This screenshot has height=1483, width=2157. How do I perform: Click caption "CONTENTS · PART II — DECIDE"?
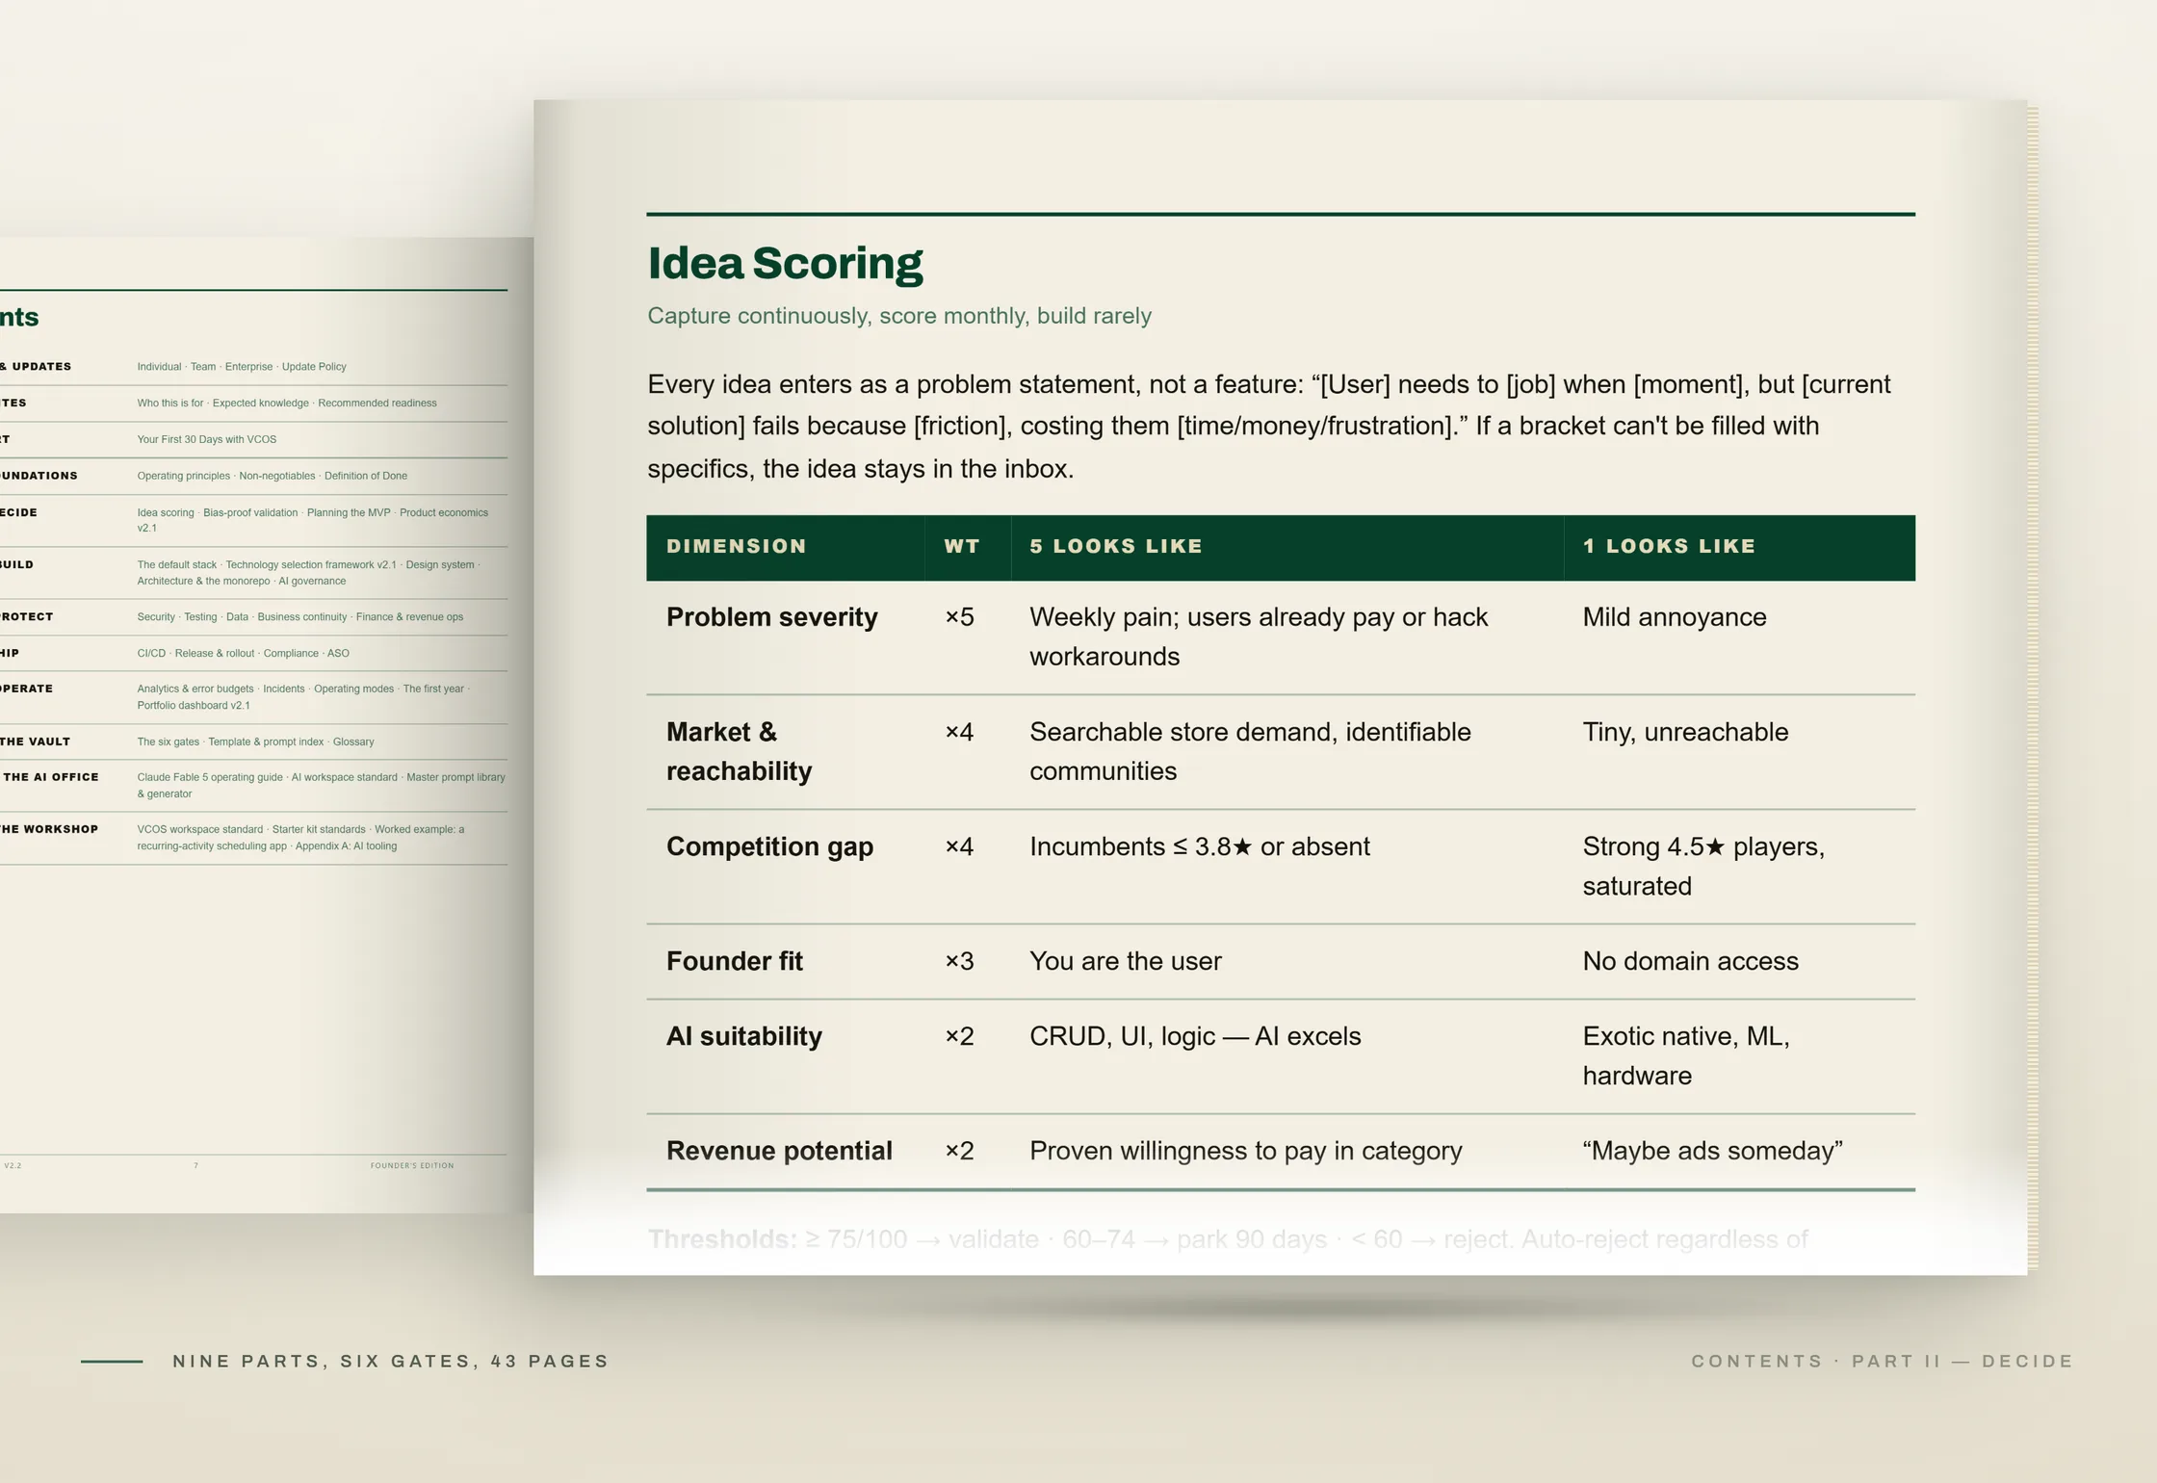coord(1882,1361)
